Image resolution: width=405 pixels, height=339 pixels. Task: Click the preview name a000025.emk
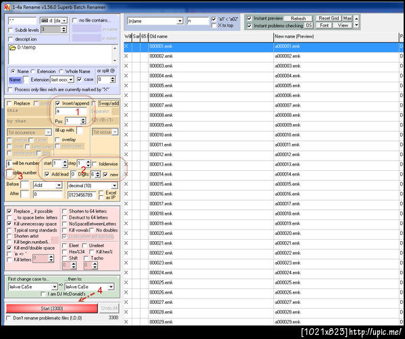point(288,283)
